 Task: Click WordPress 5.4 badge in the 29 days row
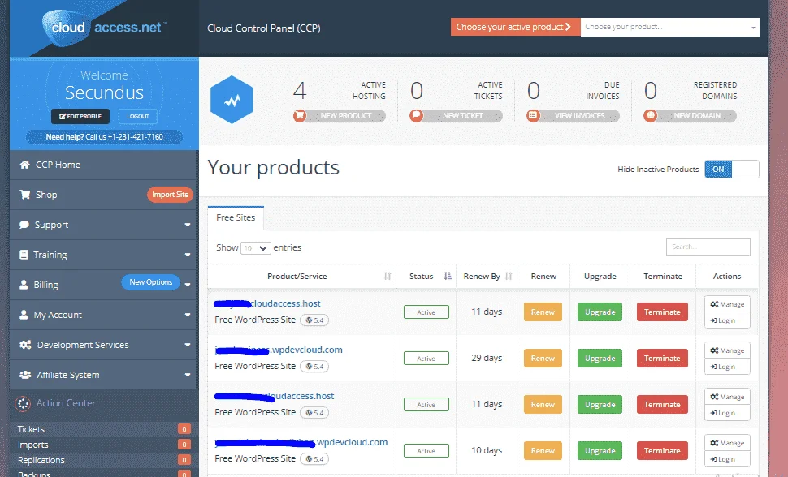pyautogui.click(x=314, y=366)
